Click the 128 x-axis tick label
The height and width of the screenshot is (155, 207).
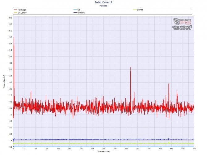click(58, 149)
